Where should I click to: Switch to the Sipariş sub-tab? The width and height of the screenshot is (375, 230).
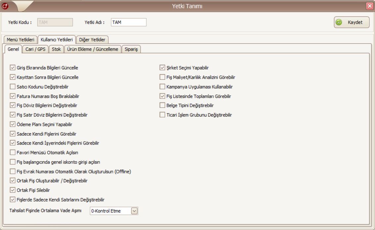131,49
